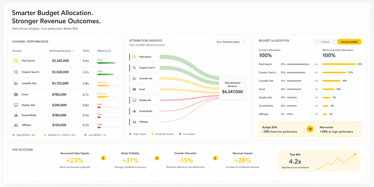This screenshot has height=187, width=374.
Task: Open the View: Revenue Impact dropdown
Action: tap(231, 42)
